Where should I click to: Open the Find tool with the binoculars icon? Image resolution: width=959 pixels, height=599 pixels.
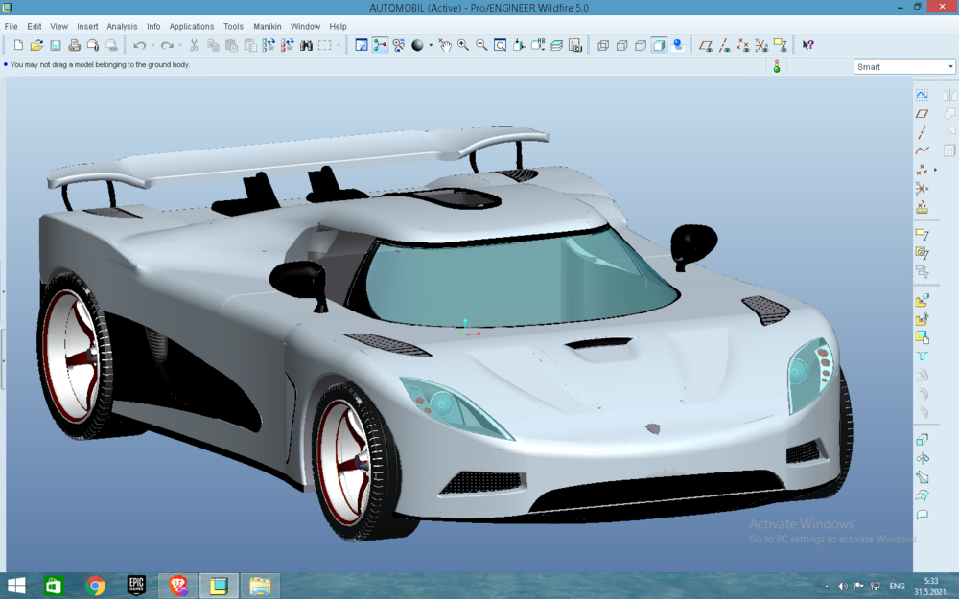[307, 45]
